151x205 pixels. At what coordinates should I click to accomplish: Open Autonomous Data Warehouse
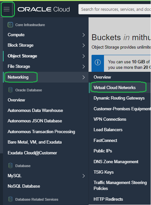pyautogui.click(x=35, y=110)
